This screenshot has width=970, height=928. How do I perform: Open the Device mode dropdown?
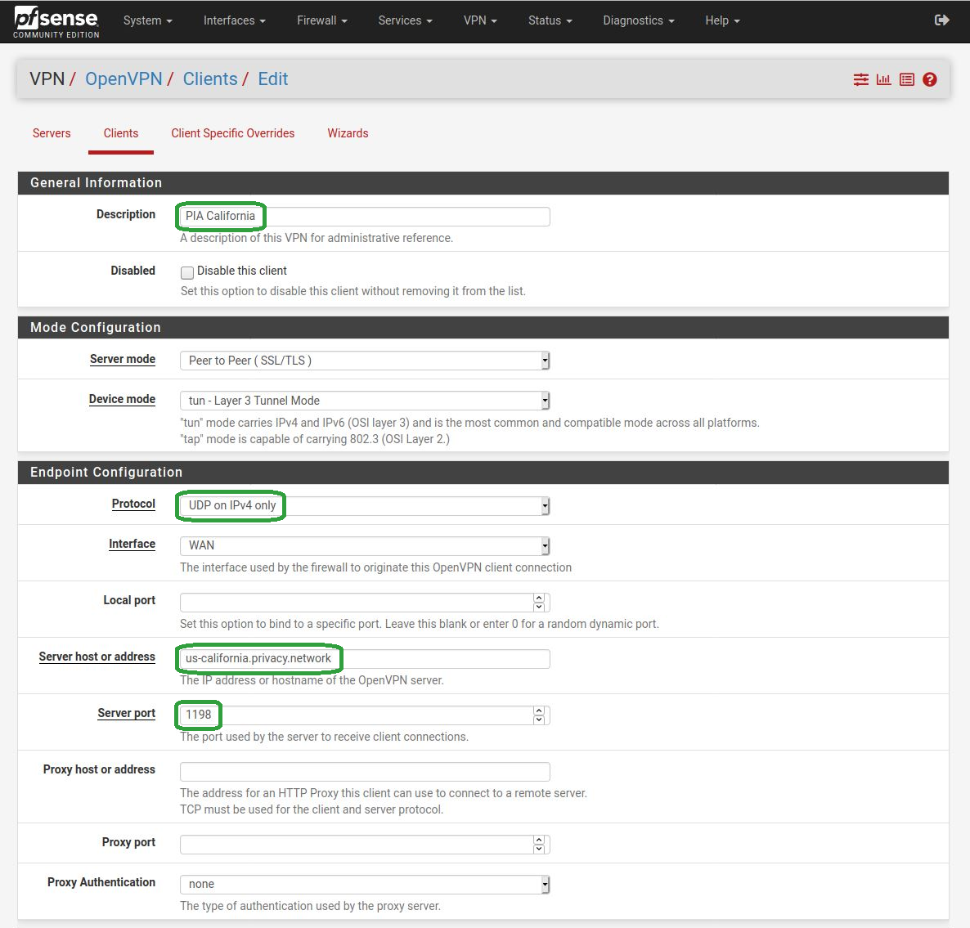(365, 401)
